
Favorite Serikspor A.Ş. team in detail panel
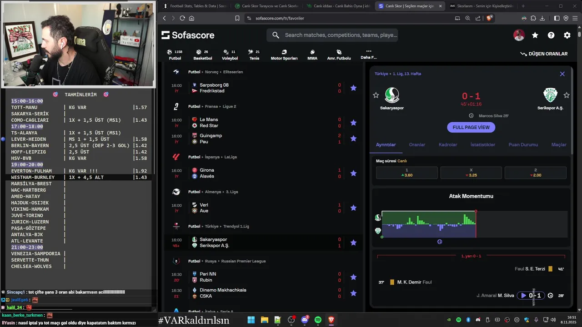[x=567, y=95]
